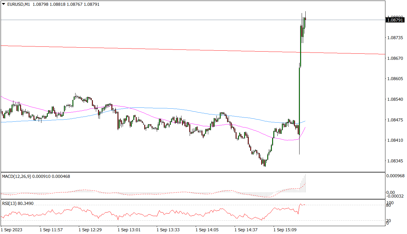The height and width of the screenshot is (234, 407).
Task: Click the RSI(13) 80.3490 indicator label
Action: tap(18, 203)
